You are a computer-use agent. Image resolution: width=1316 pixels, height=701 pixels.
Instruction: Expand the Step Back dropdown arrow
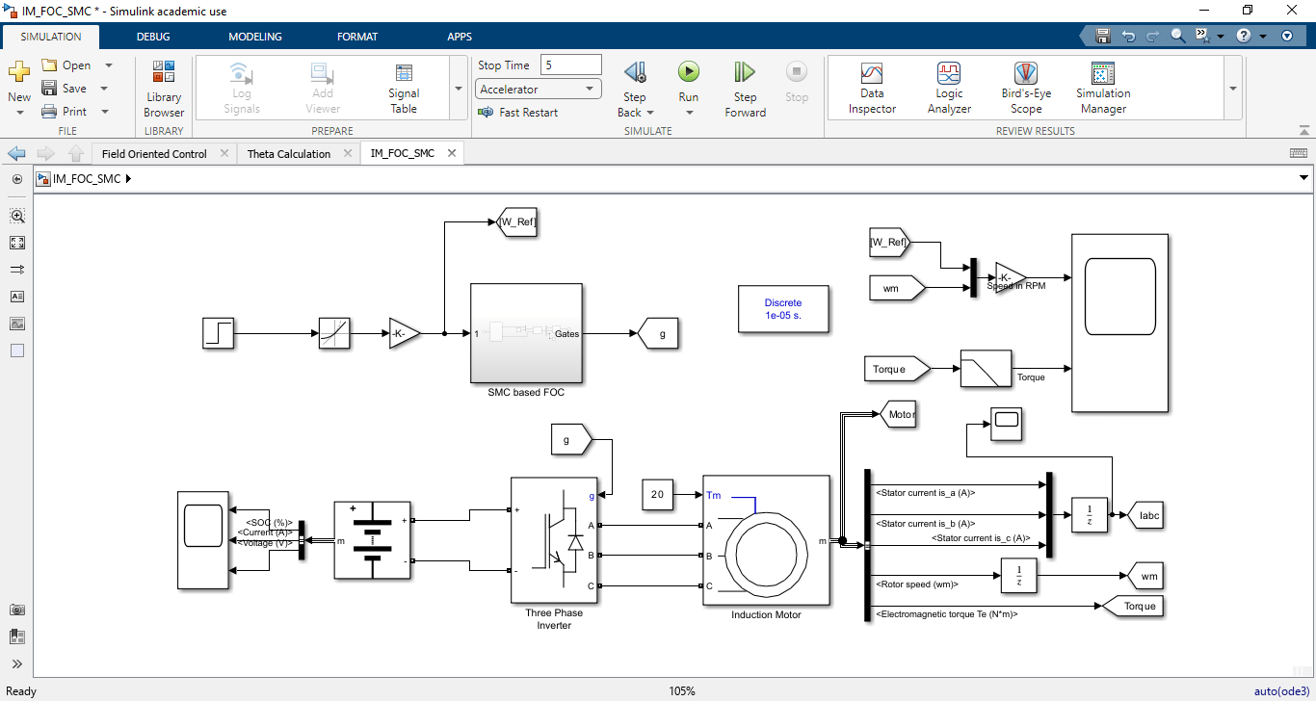649,112
